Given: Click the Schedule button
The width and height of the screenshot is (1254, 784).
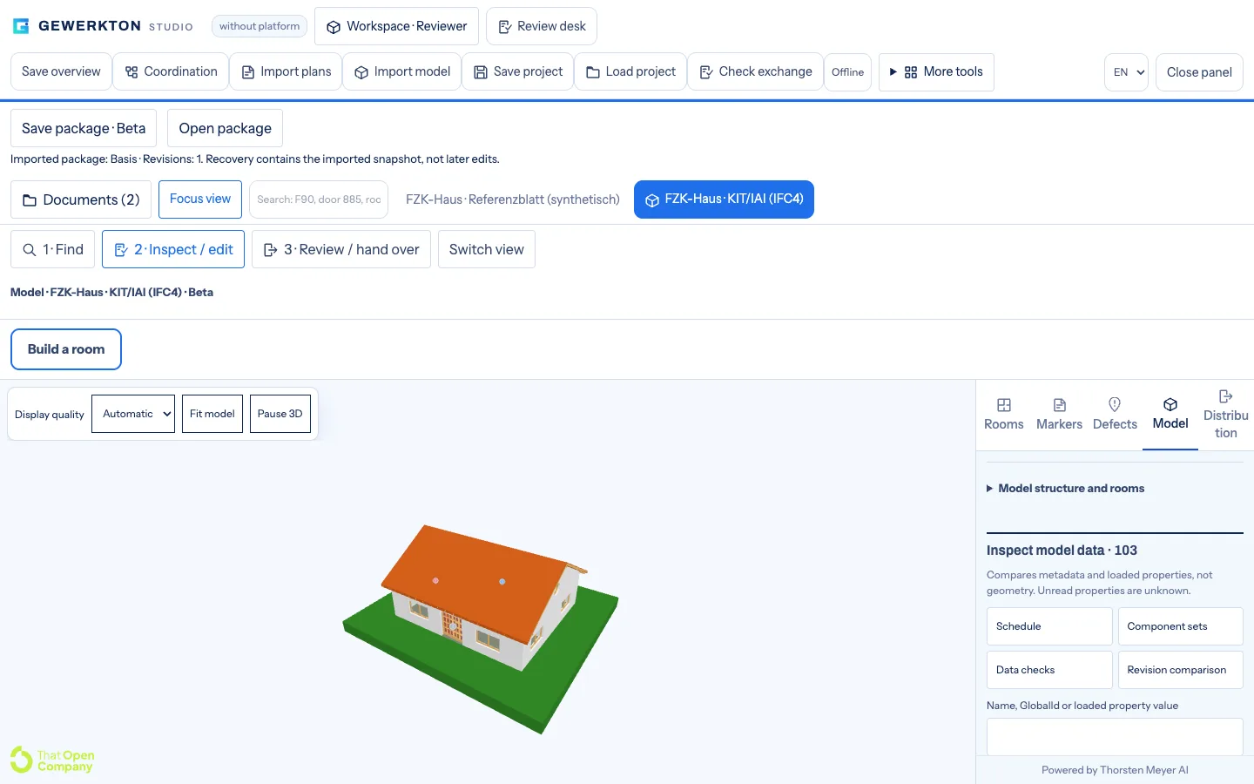Looking at the screenshot, I should pyautogui.click(x=1049, y=626).
